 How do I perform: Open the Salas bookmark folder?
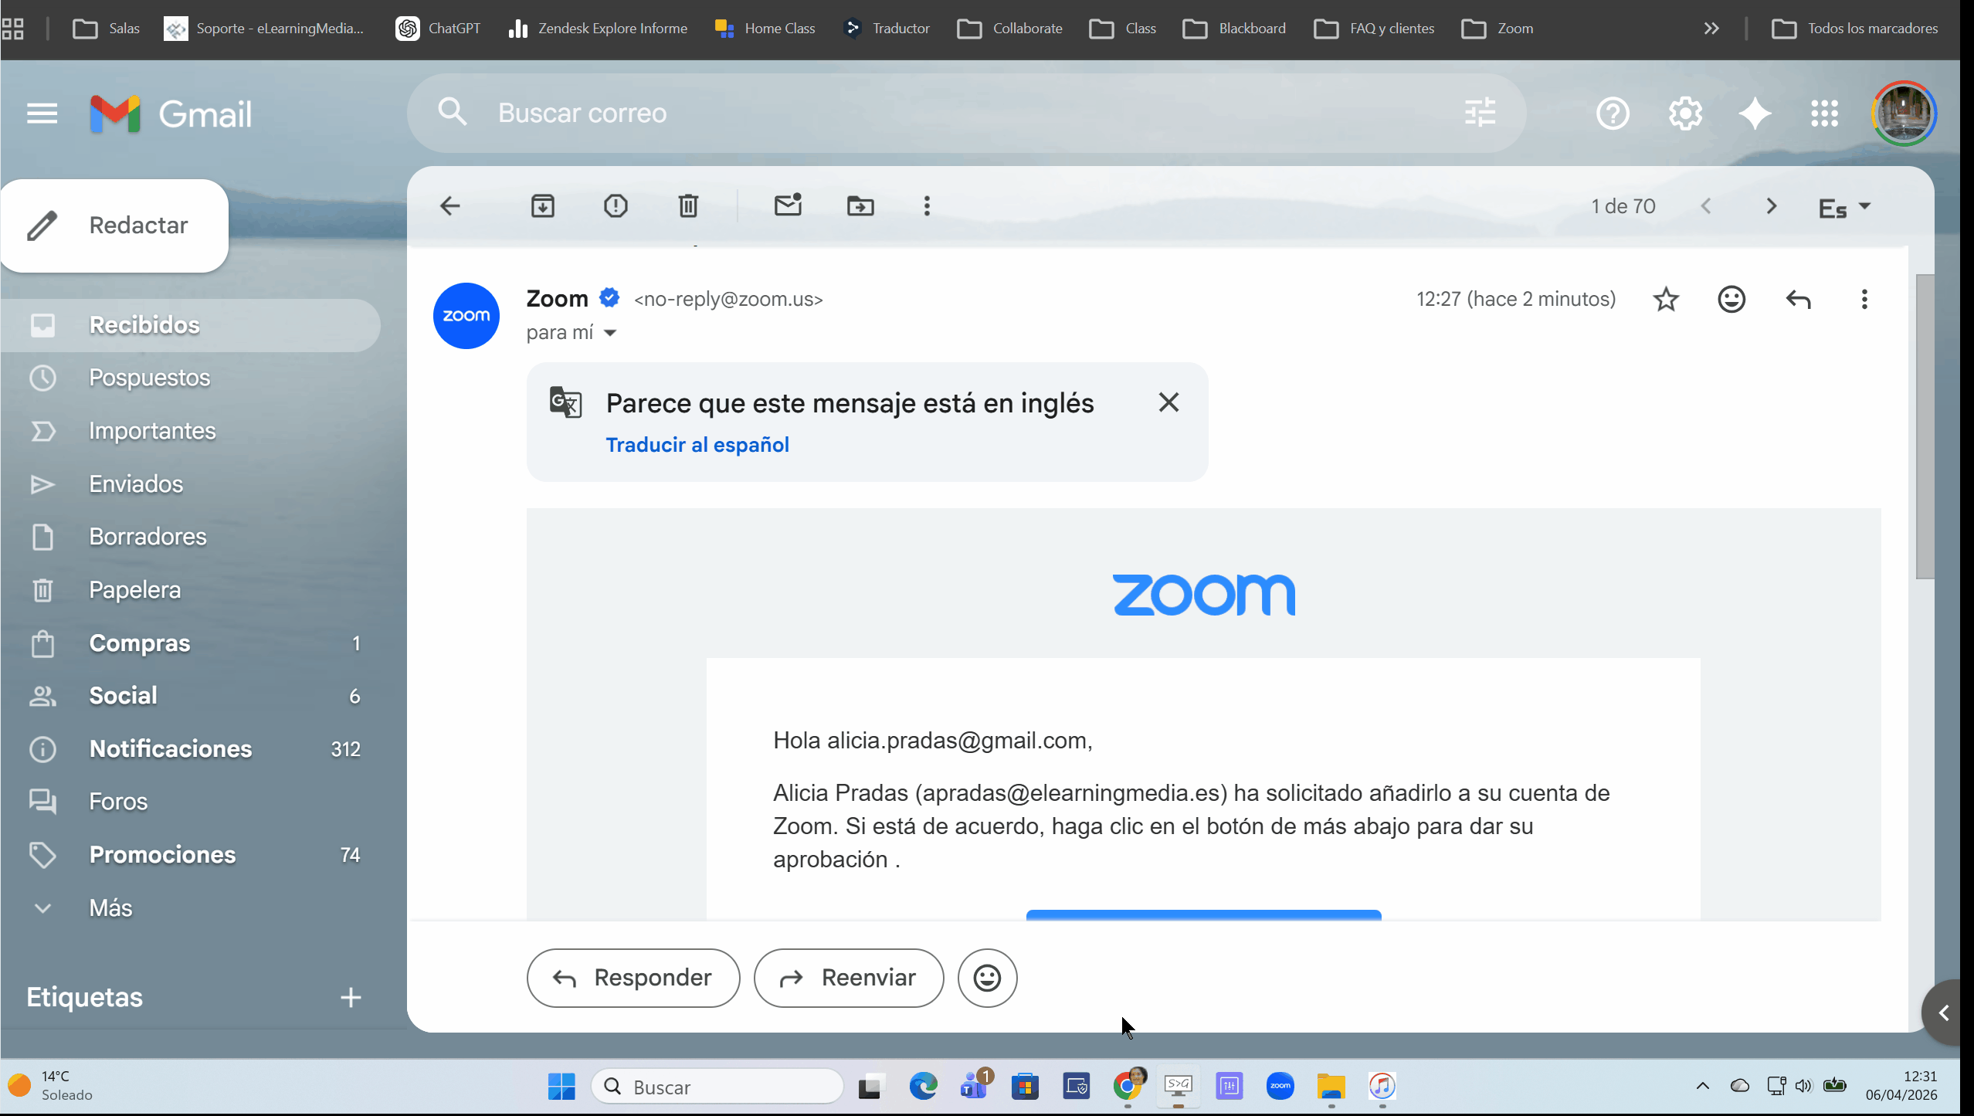(106, 29)
